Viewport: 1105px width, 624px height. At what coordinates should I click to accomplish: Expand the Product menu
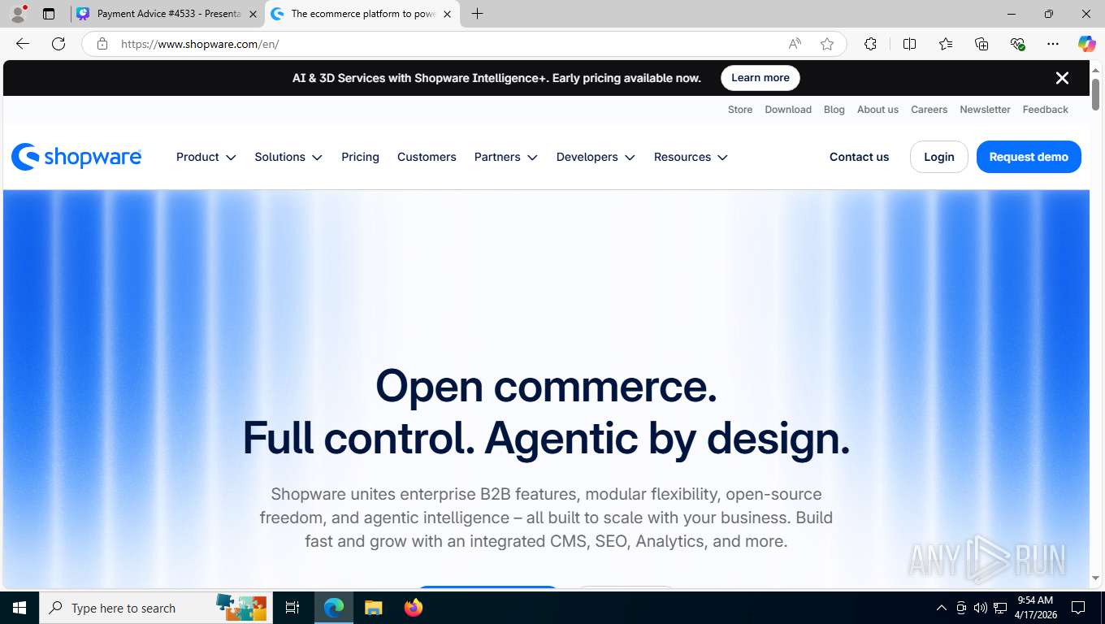click(206, 157)
